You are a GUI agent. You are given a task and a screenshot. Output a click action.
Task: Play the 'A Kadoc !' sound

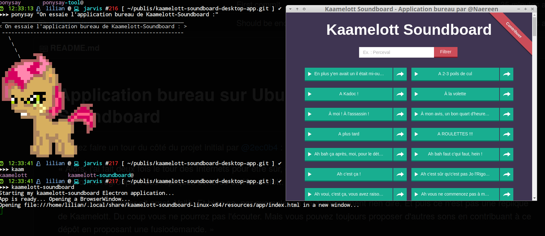tap(348, 94)
